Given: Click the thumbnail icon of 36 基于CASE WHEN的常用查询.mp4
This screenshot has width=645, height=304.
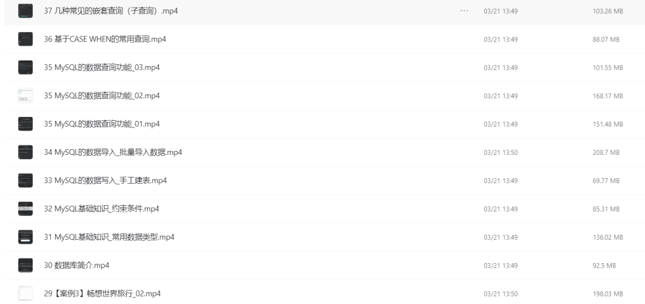Looking at the screenshot, I should [x=25, y=39].
